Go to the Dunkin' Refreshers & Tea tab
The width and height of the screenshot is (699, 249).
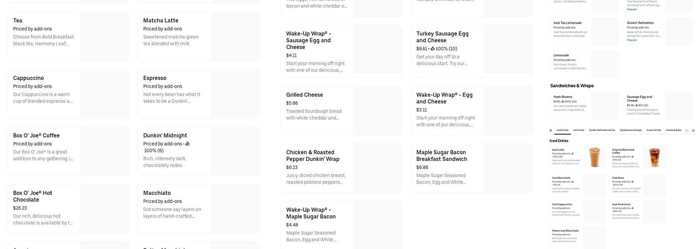(x=602, y=130)
